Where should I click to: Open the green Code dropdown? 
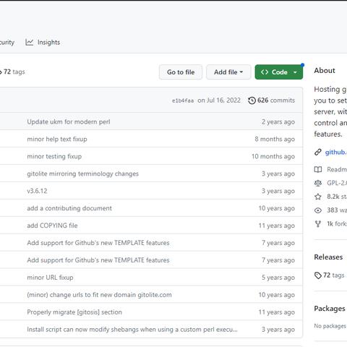point(279,72)
